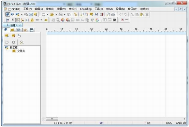Click the read-only lock icon
The height and width of the screenshot is (127, 189).
tap(32, 20)
